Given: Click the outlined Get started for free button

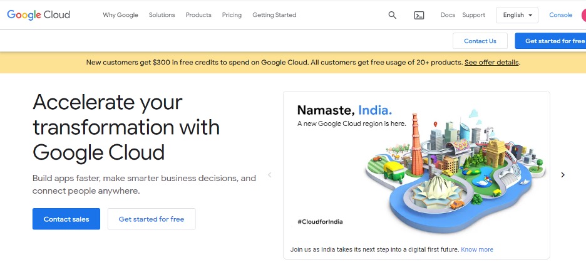Looking at the screenshot, I should click(152, 219).
